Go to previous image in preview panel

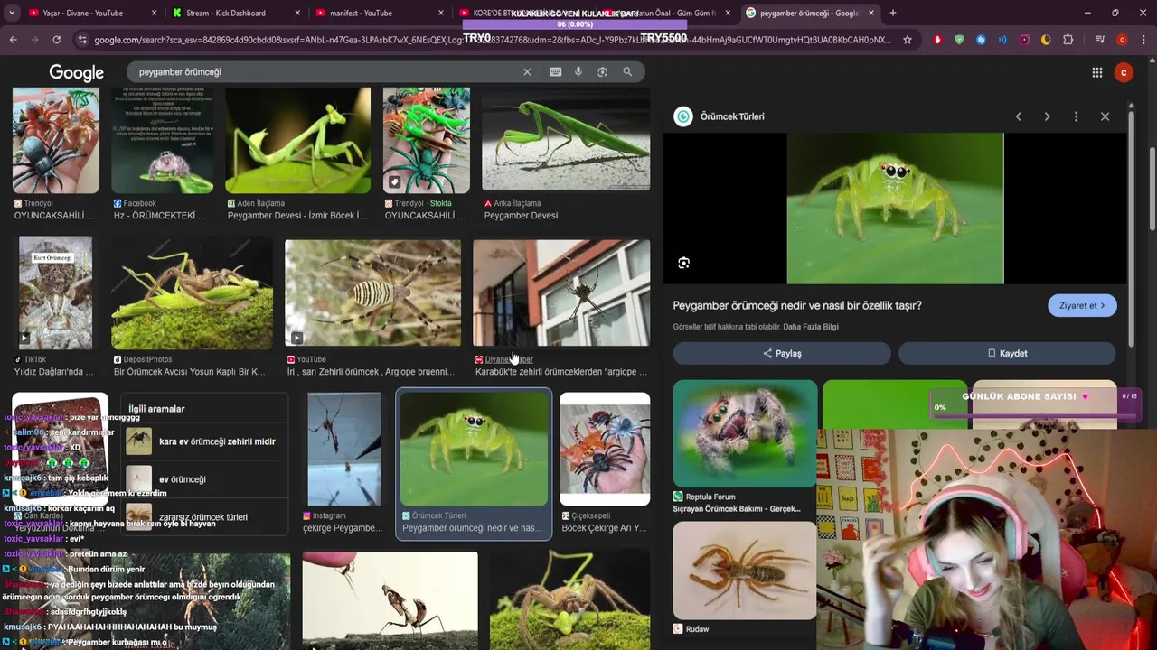(1018, 116)
